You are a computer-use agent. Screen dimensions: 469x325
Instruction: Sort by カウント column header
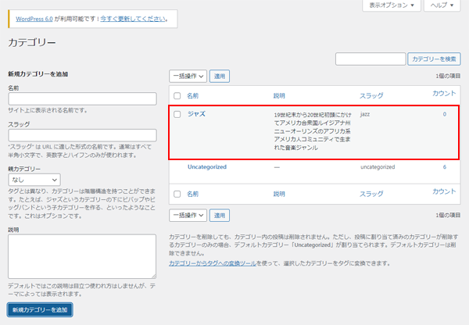tap(444, 94)
